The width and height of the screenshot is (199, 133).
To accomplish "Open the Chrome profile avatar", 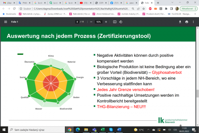I will 177,9.
